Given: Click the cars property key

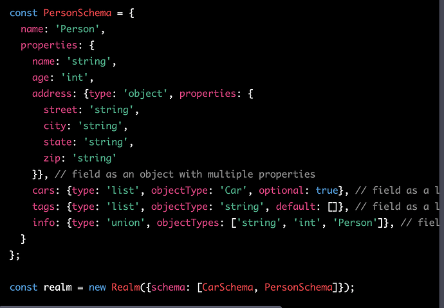Looking at the screenshot, I should [43, 190].
